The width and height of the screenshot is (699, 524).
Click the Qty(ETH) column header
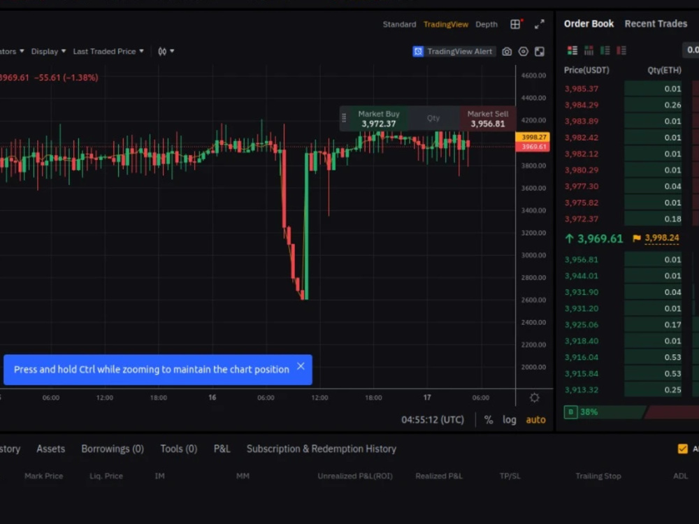click(x=664, y=70)
